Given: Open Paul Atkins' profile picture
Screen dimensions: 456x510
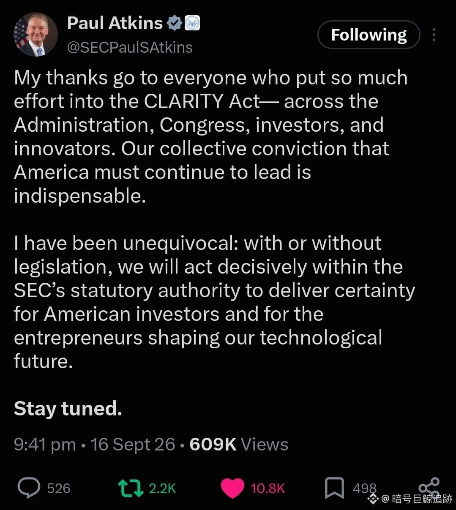Looking at the screenshot, I should click(x=35, y=35).
